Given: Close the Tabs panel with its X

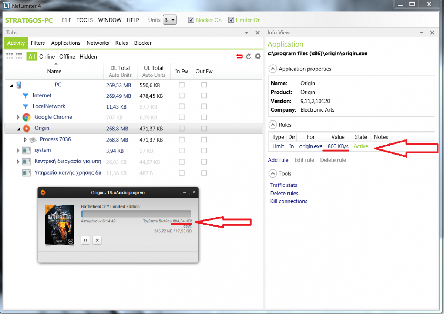Looking at the screenshot, I should pyautogui.click(x=258, y=33).
